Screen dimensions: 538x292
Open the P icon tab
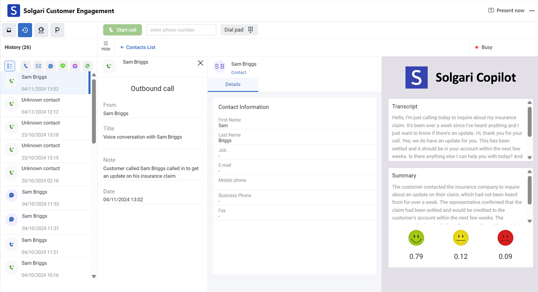pyautogui.click(x=57, y=30)
